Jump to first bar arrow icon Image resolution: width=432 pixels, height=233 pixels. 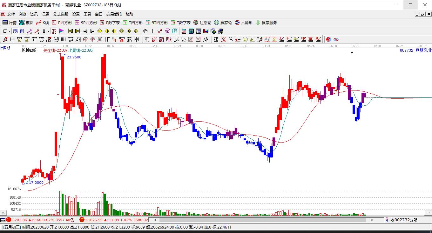click(71, 31)
